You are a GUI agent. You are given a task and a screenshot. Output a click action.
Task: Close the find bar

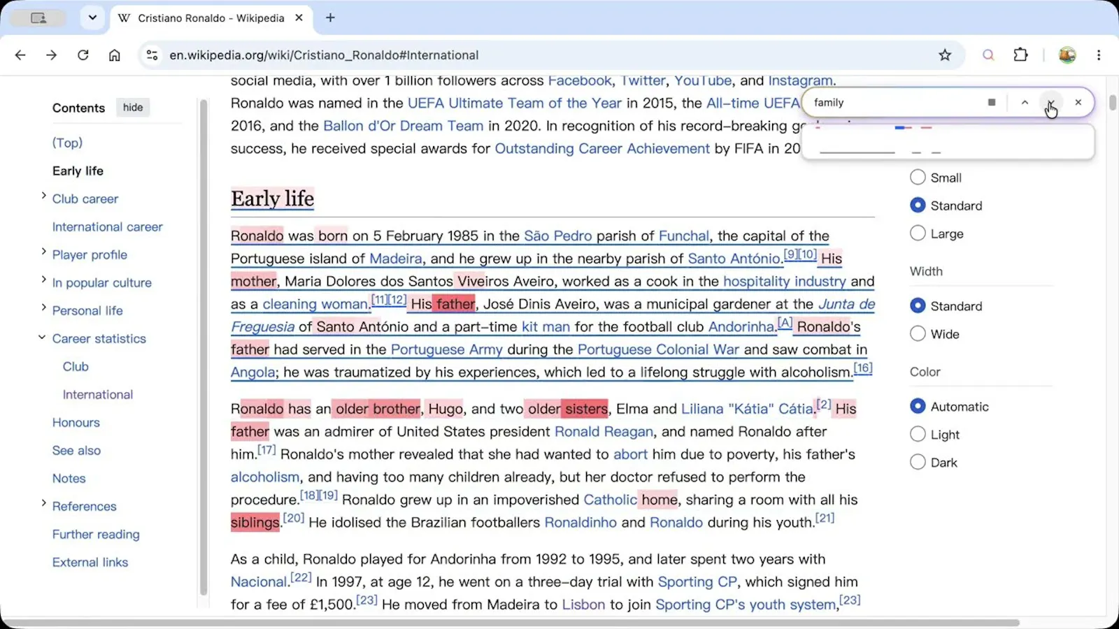[x=1078, y=103]
